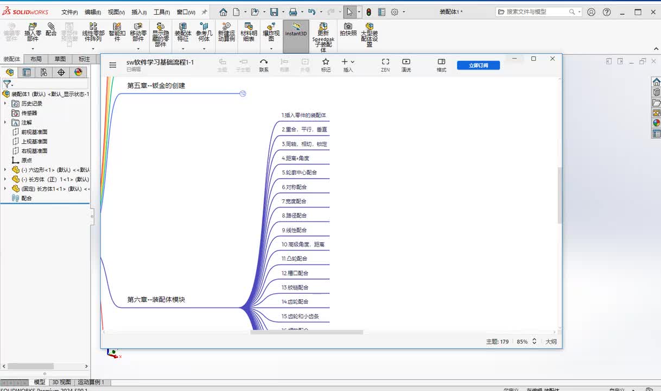
Task: Click 更新 Speedpak 子装配体 icon
Action: (x=323, y=37)
